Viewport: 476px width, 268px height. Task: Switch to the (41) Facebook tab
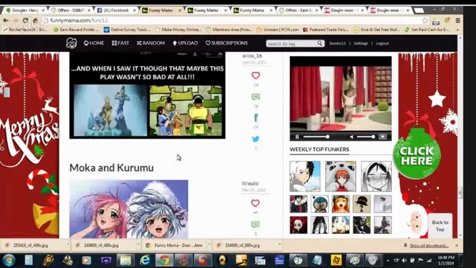(116, 10)
